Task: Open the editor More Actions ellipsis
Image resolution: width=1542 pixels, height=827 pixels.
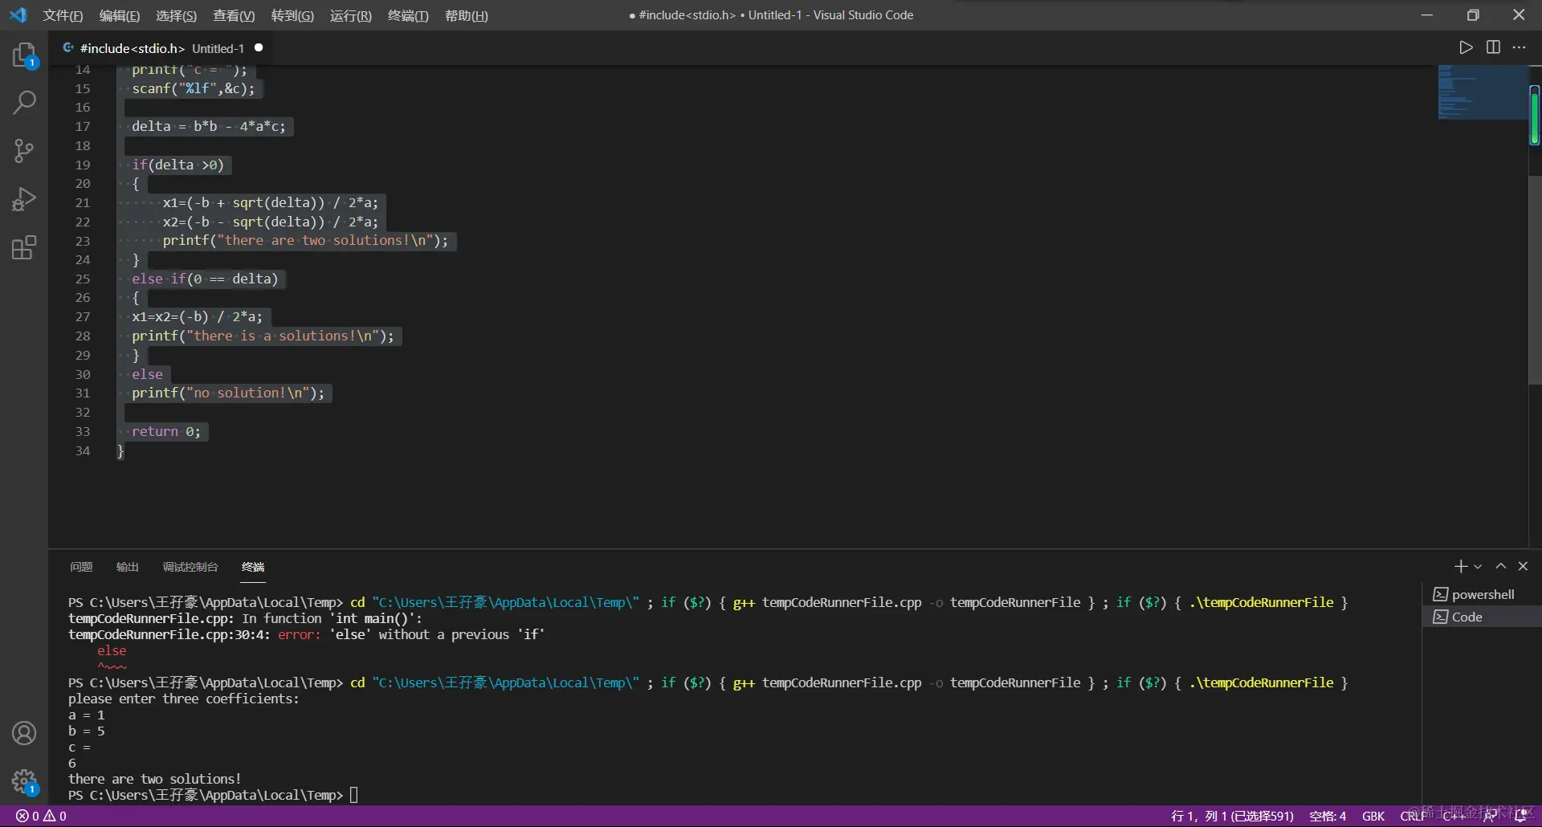Action: pyautogui.click(x=1519, y=47)
